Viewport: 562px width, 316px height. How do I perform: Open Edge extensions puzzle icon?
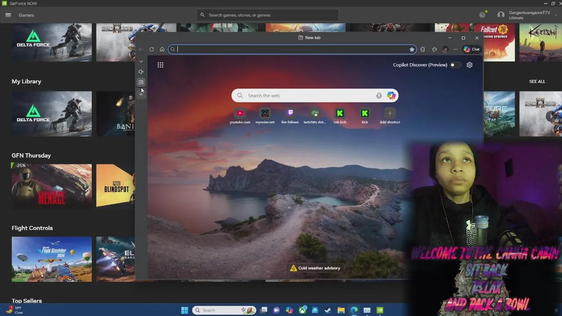(423, 49)
